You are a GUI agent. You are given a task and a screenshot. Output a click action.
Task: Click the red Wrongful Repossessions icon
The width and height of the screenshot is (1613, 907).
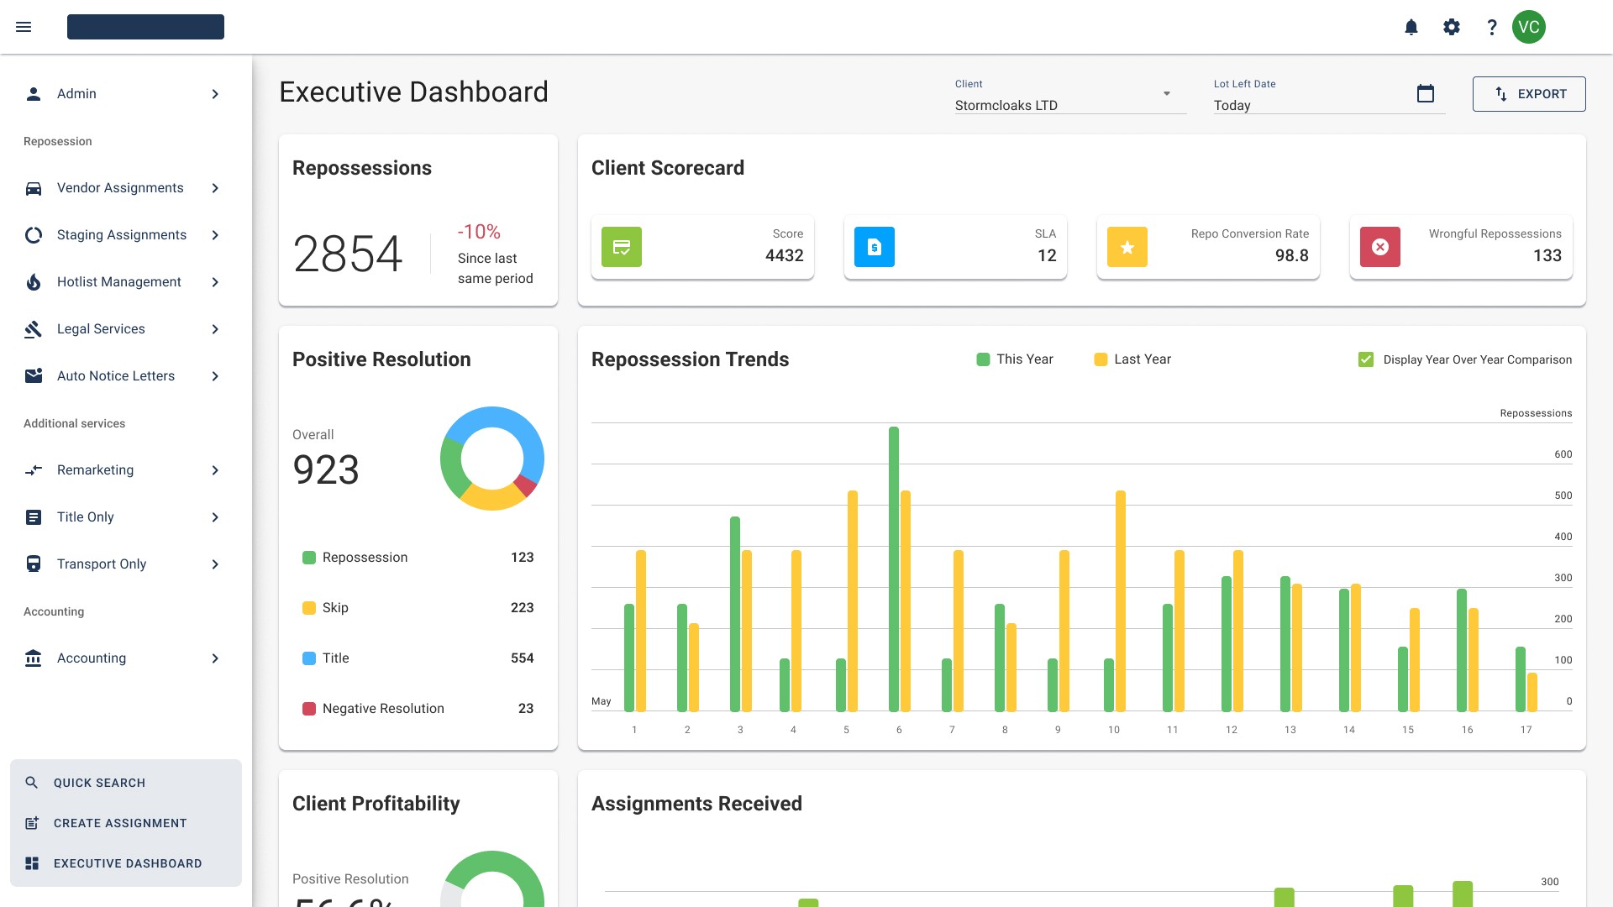coord(1380,247)
